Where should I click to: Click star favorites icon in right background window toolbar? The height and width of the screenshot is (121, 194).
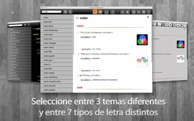170,25
